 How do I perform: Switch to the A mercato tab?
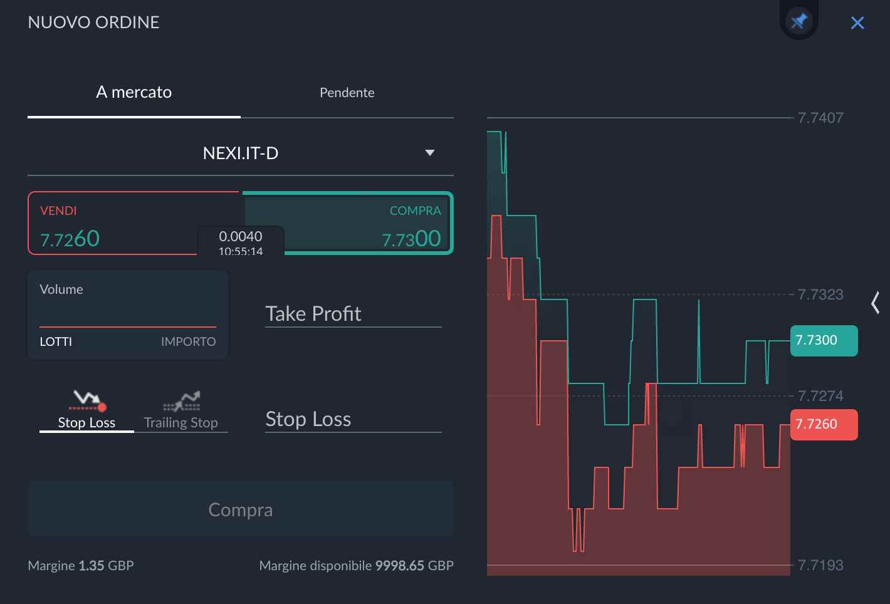pyautogui.click(x=133, y=93)
